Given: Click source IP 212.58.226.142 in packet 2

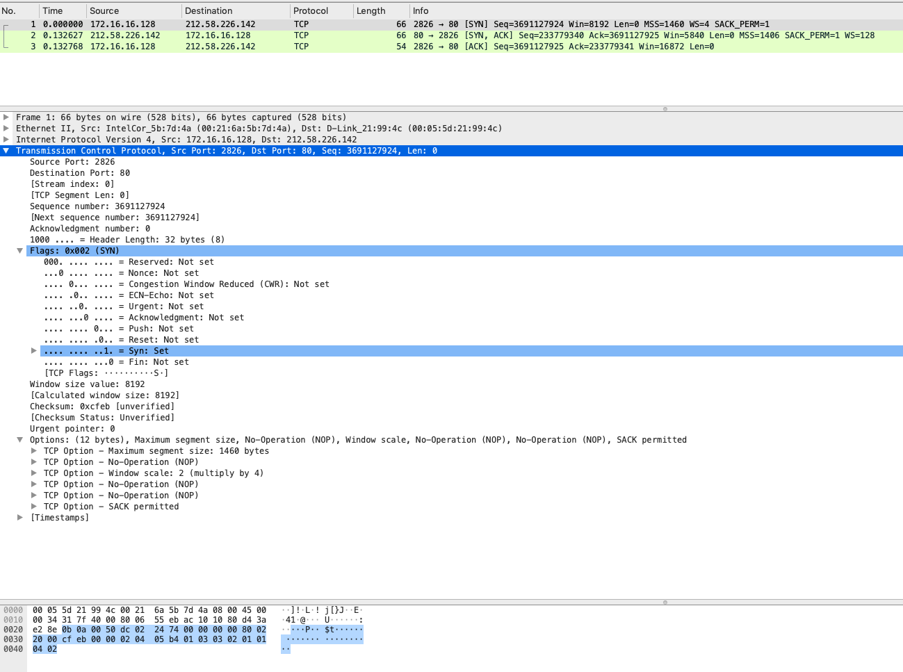Looking at the screenshot, I should pyautogui.click(x=125, y=35).
